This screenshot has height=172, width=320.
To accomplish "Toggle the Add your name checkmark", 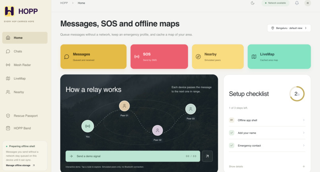I will pyautogui.click(x=231, y=133).
